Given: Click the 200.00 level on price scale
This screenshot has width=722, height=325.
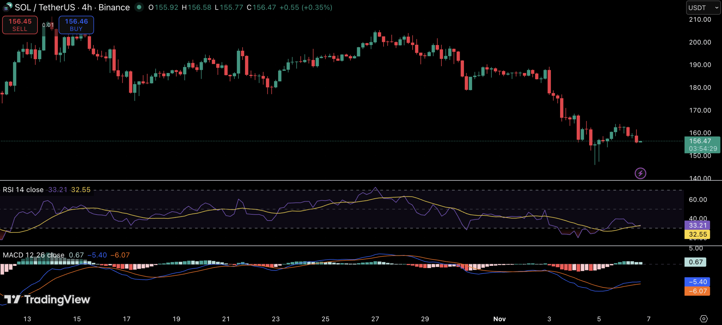Looking at the screenshot, I should 700,42.
